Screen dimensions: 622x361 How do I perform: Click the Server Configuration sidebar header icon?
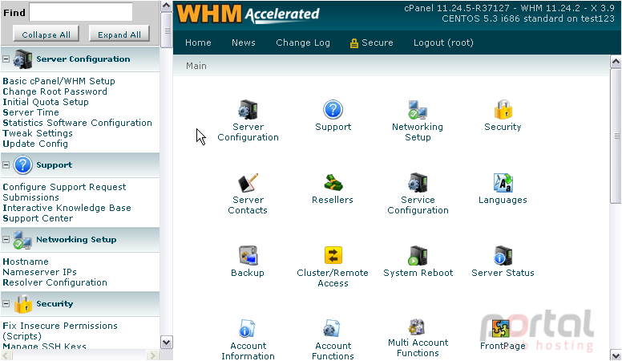tap(22, 59)
